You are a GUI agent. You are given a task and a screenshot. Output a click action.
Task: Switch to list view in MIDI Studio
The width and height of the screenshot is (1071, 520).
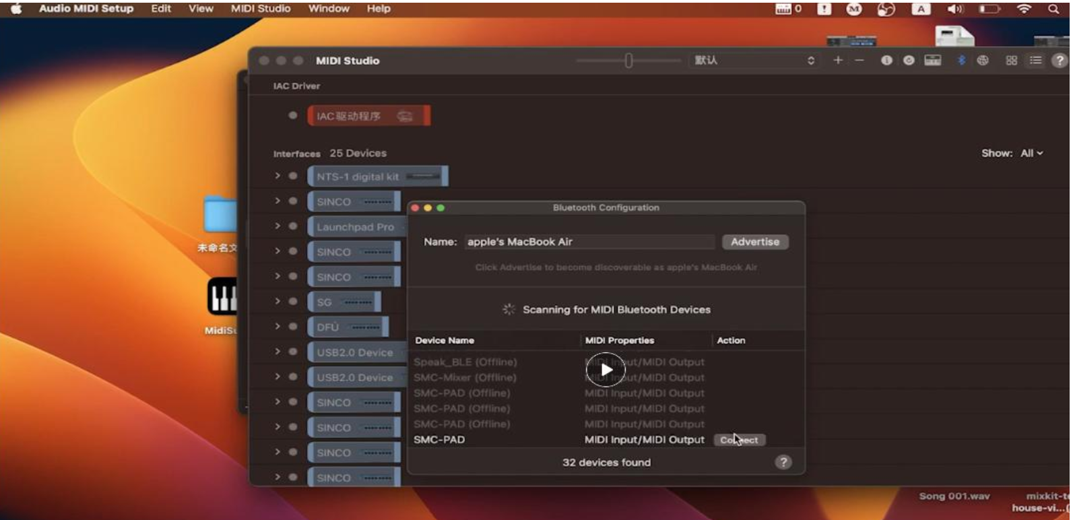coord(1035,60)
